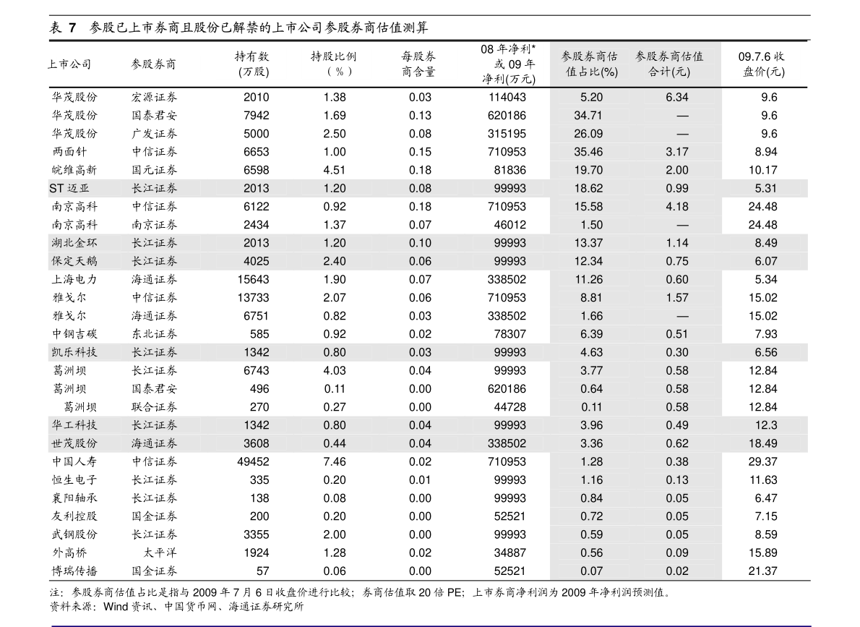The height and width of the screenshot is (627, 860).
Task: Select the net profit value "46012"
Action: tap(509, 225)
